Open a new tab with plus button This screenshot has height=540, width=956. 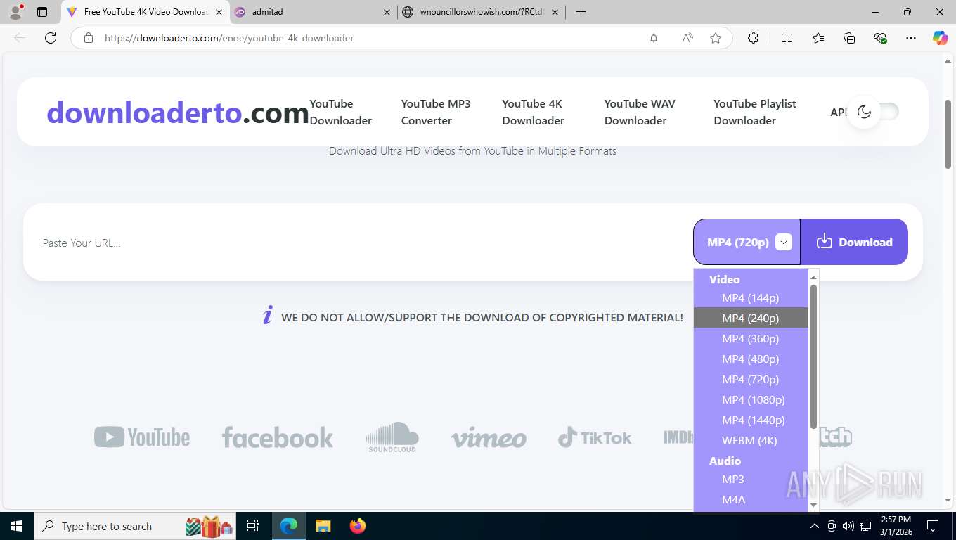(x=581, y=12)
